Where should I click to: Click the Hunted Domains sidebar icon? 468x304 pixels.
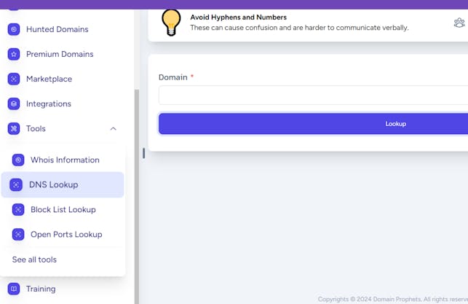coord(14,30)
